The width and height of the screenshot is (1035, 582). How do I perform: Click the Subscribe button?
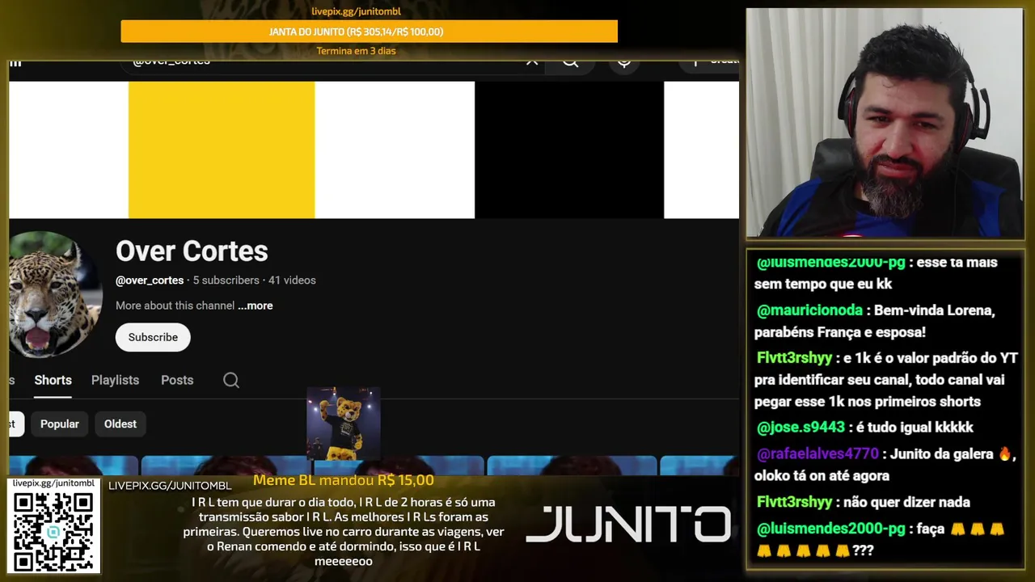[153, 337]
